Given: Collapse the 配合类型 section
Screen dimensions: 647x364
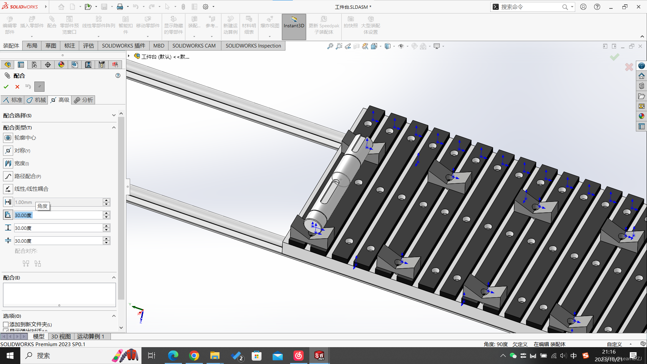Looking at the screenshot, I should 114,127.
